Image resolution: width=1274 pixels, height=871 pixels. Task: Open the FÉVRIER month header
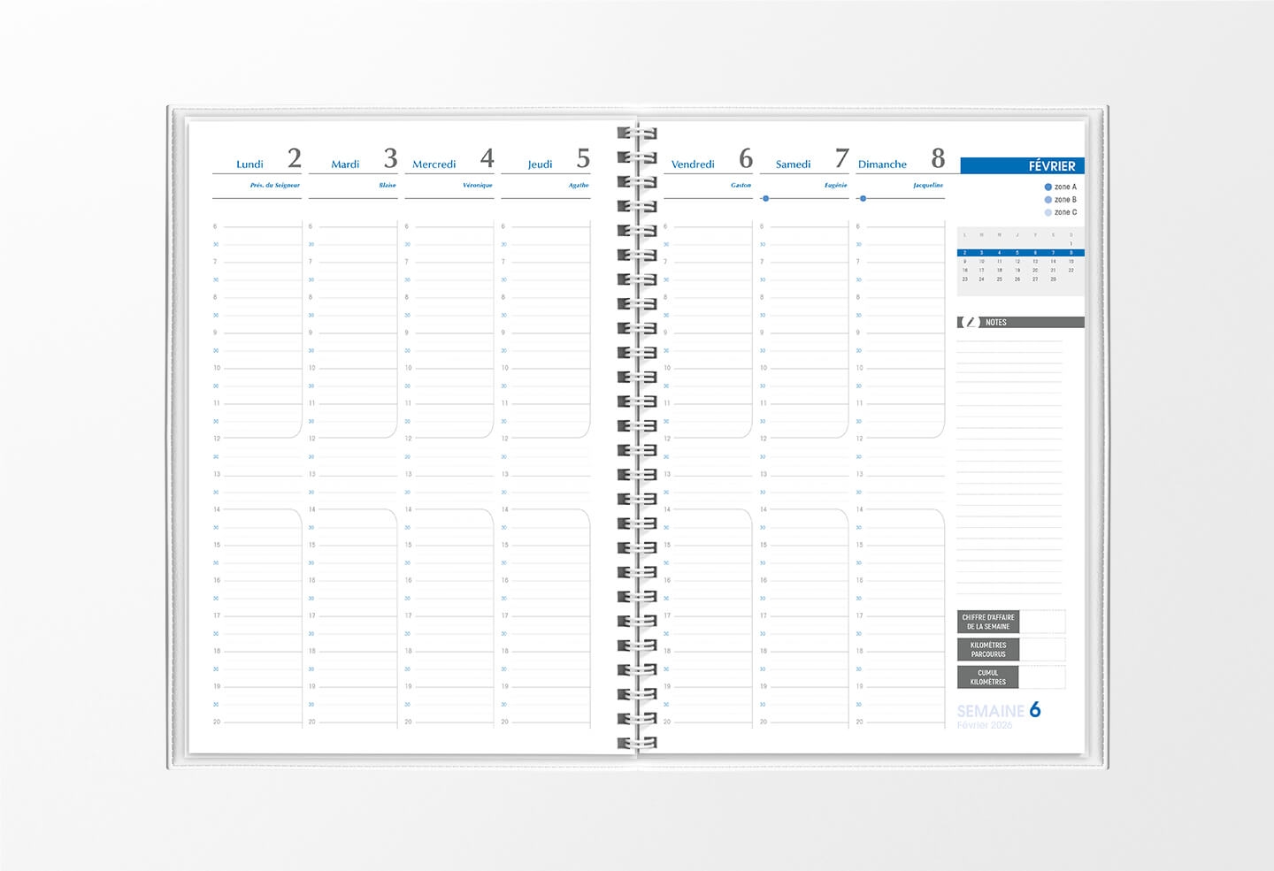coord(1022,165)
